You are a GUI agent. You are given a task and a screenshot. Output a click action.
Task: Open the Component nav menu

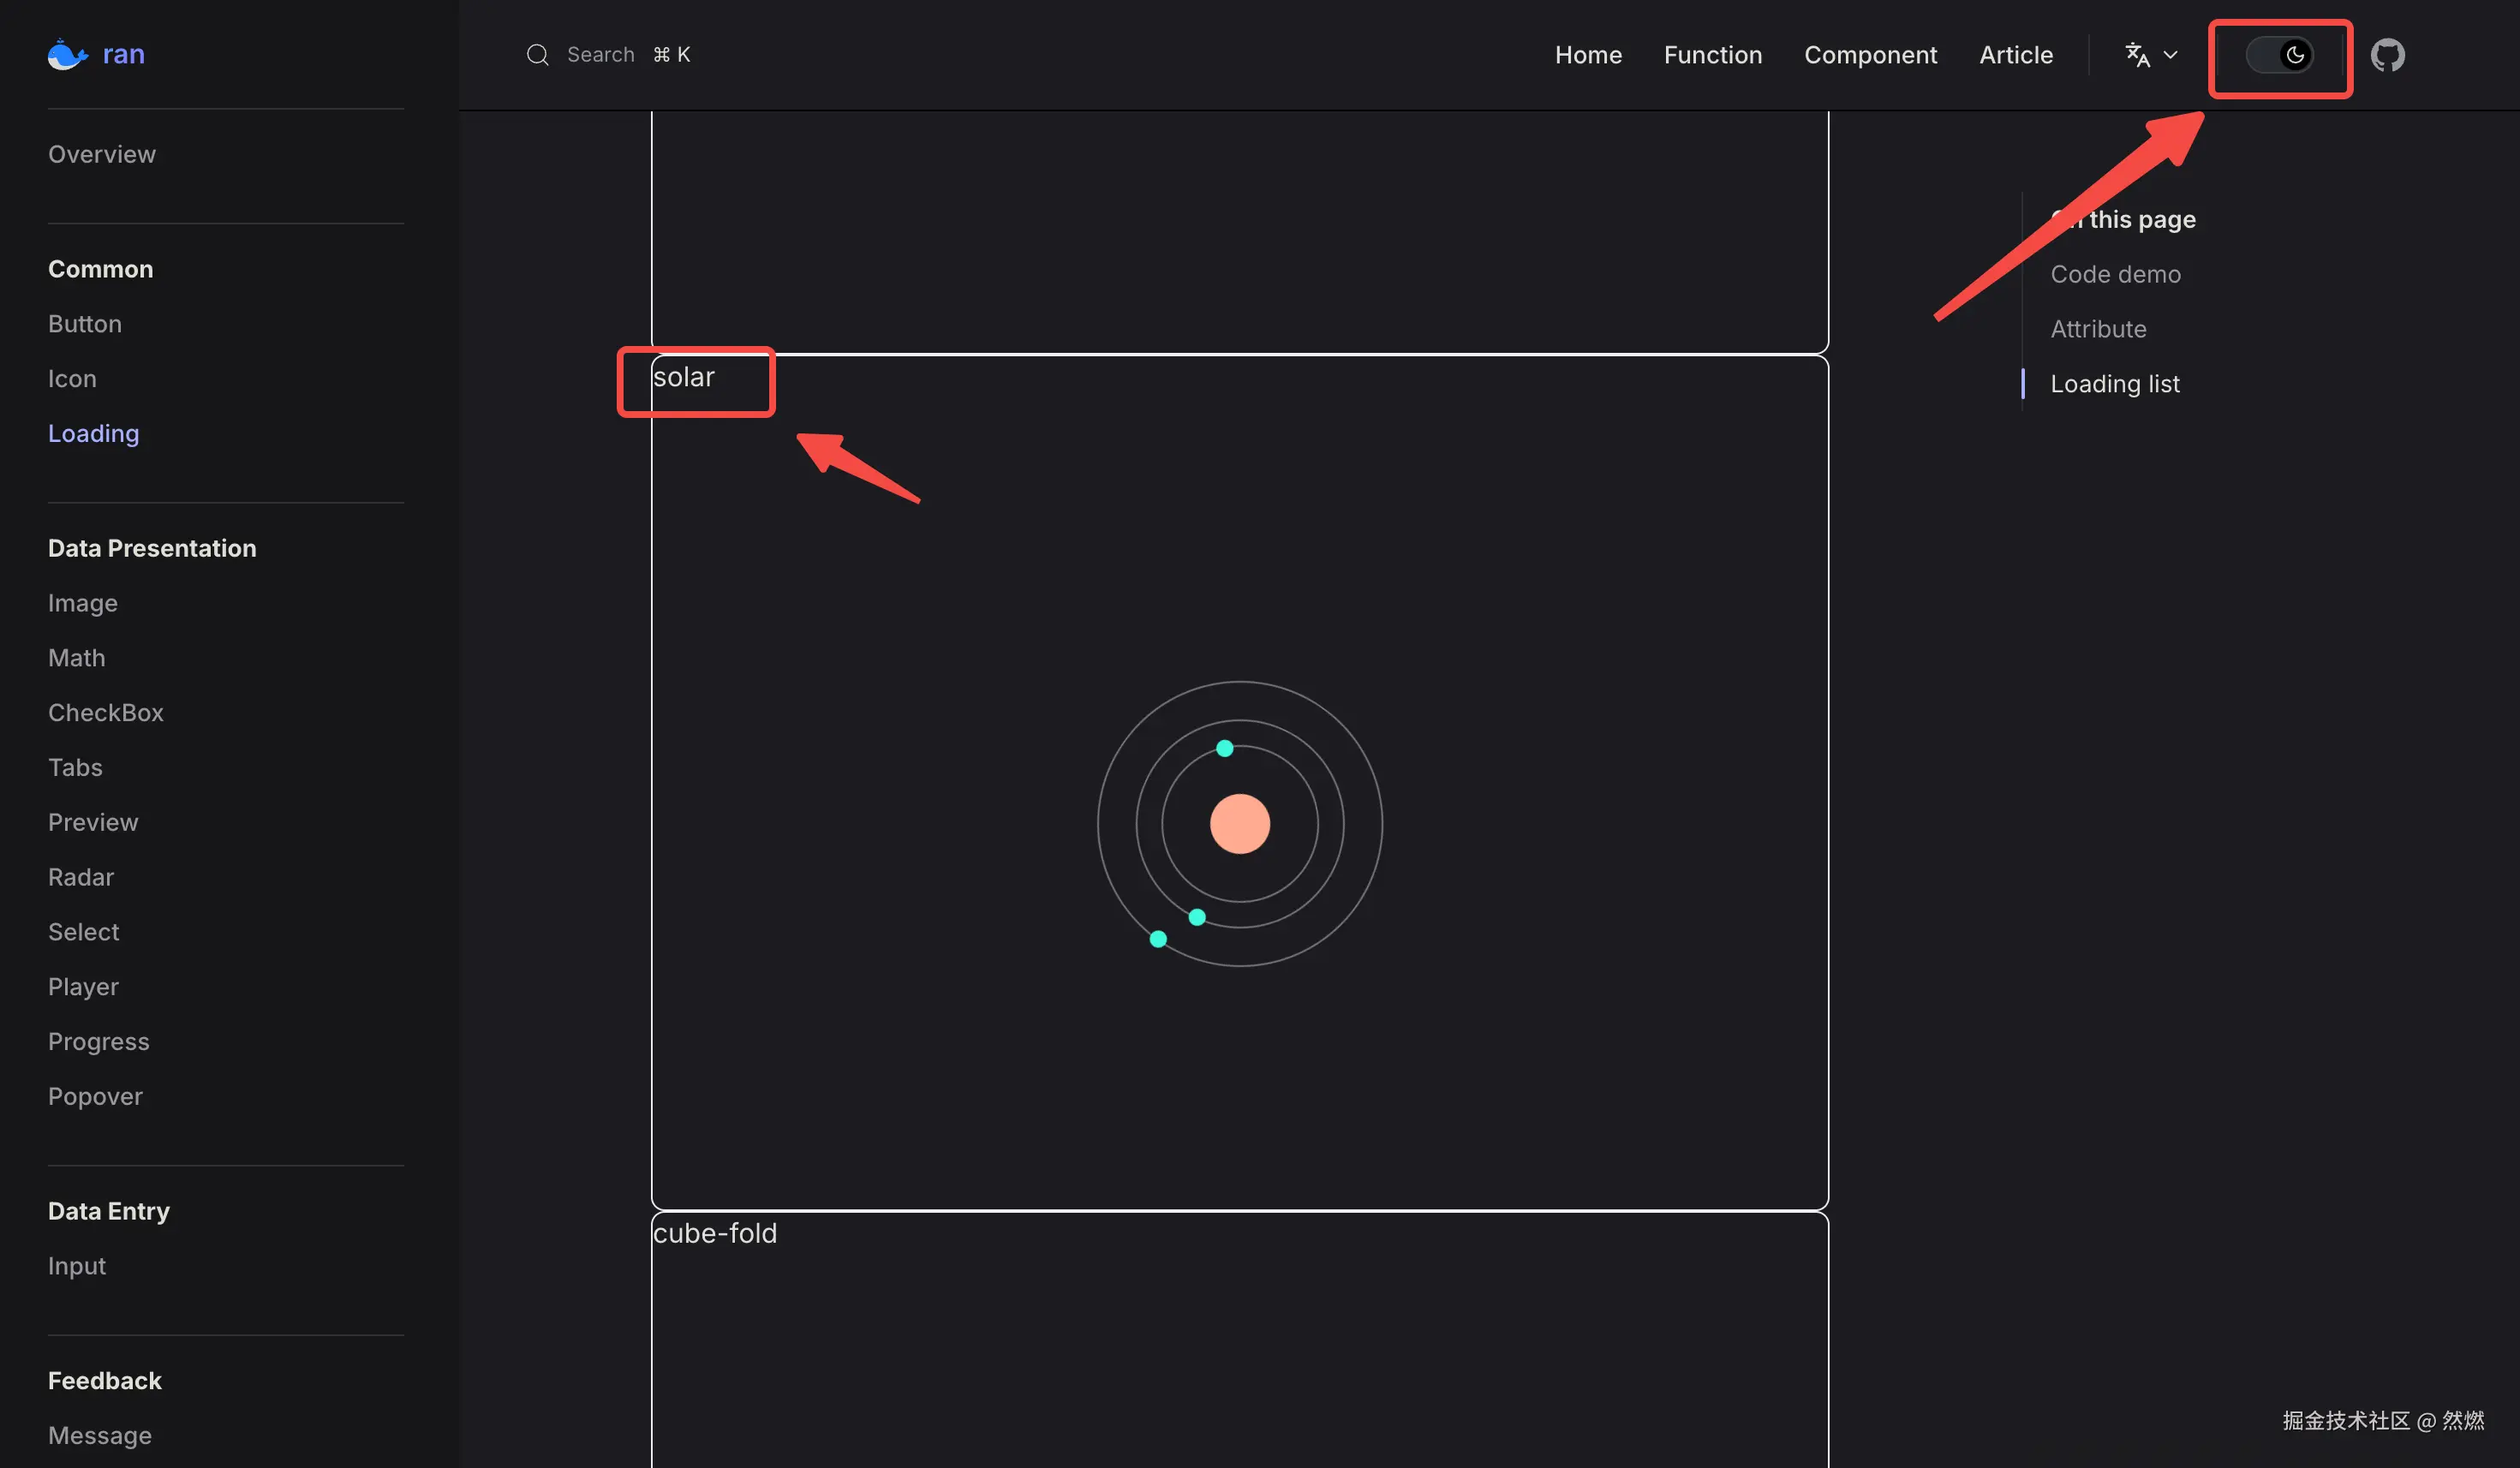[1870, 55]
